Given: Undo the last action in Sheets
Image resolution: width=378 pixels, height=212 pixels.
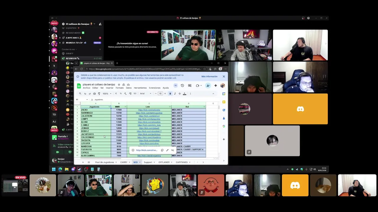Looking at the screenshot, I should pos(85,94).
